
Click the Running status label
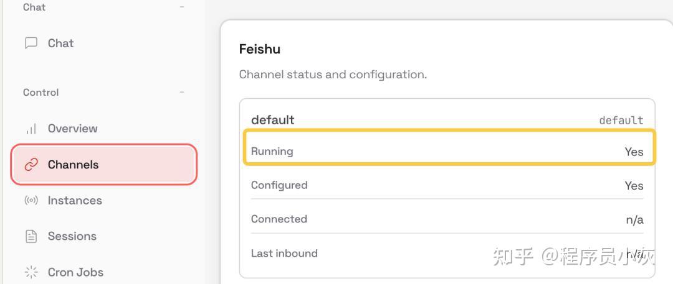pos(272,151)
